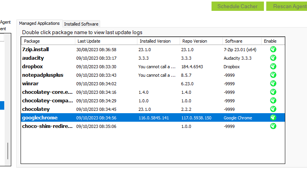
Task: Select the Managed Applications tab
Action: [39, 24]
